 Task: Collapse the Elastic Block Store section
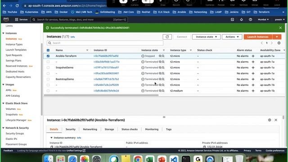(x=3, y=103)
